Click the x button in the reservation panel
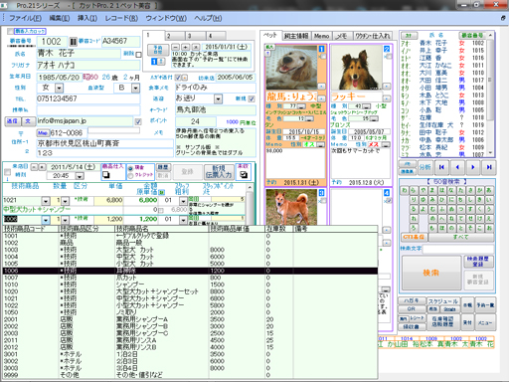The image size is (509, 382). 196,47
